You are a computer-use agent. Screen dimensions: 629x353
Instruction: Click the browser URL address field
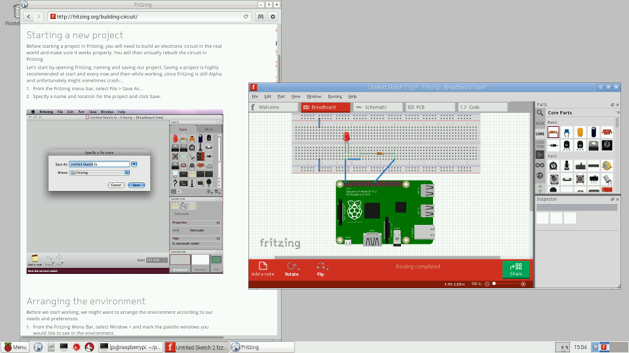pos(149,17)
